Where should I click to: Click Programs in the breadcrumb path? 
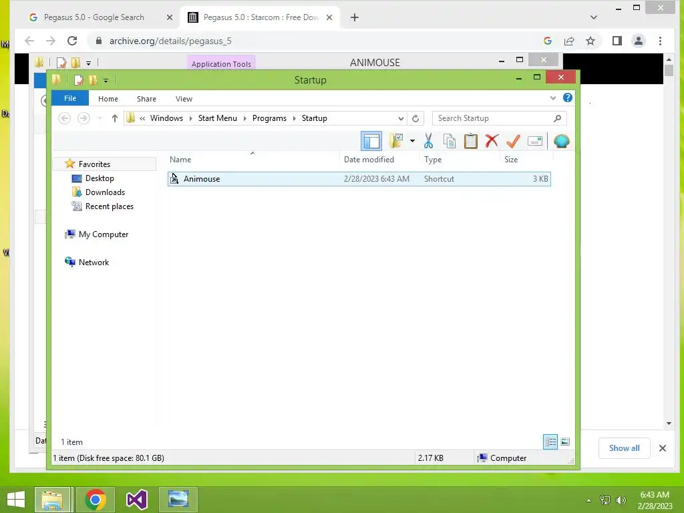click(x=269, y=118)
